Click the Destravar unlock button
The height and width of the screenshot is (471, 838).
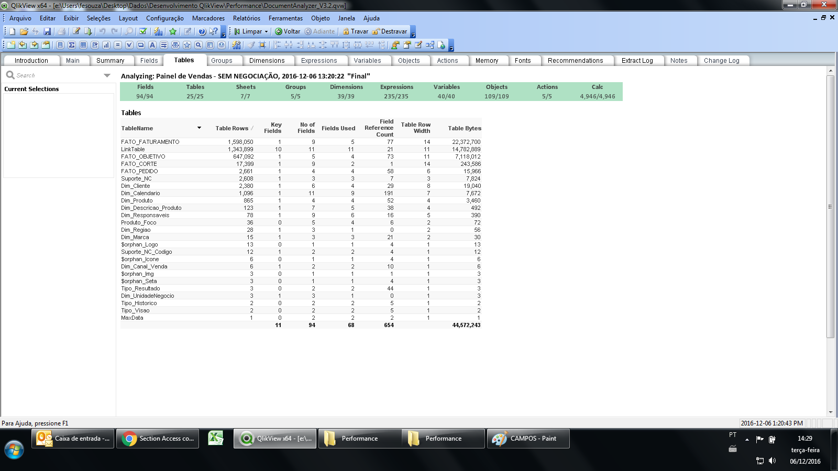click(390, 31)
